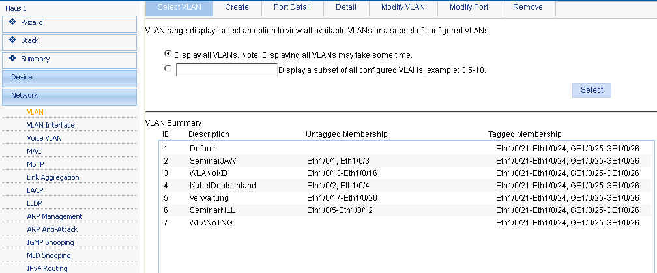This screenshot has width=657, height=273.
Task: Open IGMP Snooping from the sidebar
Action: [50, 242]
